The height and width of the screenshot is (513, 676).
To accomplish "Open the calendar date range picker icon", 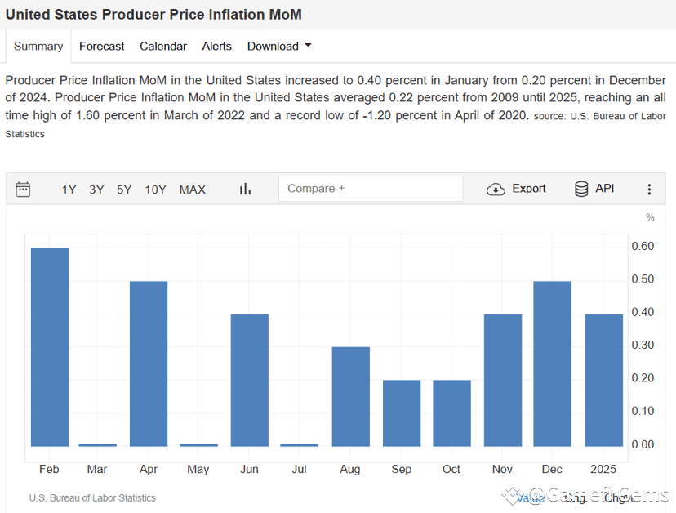I will point(23,189).
